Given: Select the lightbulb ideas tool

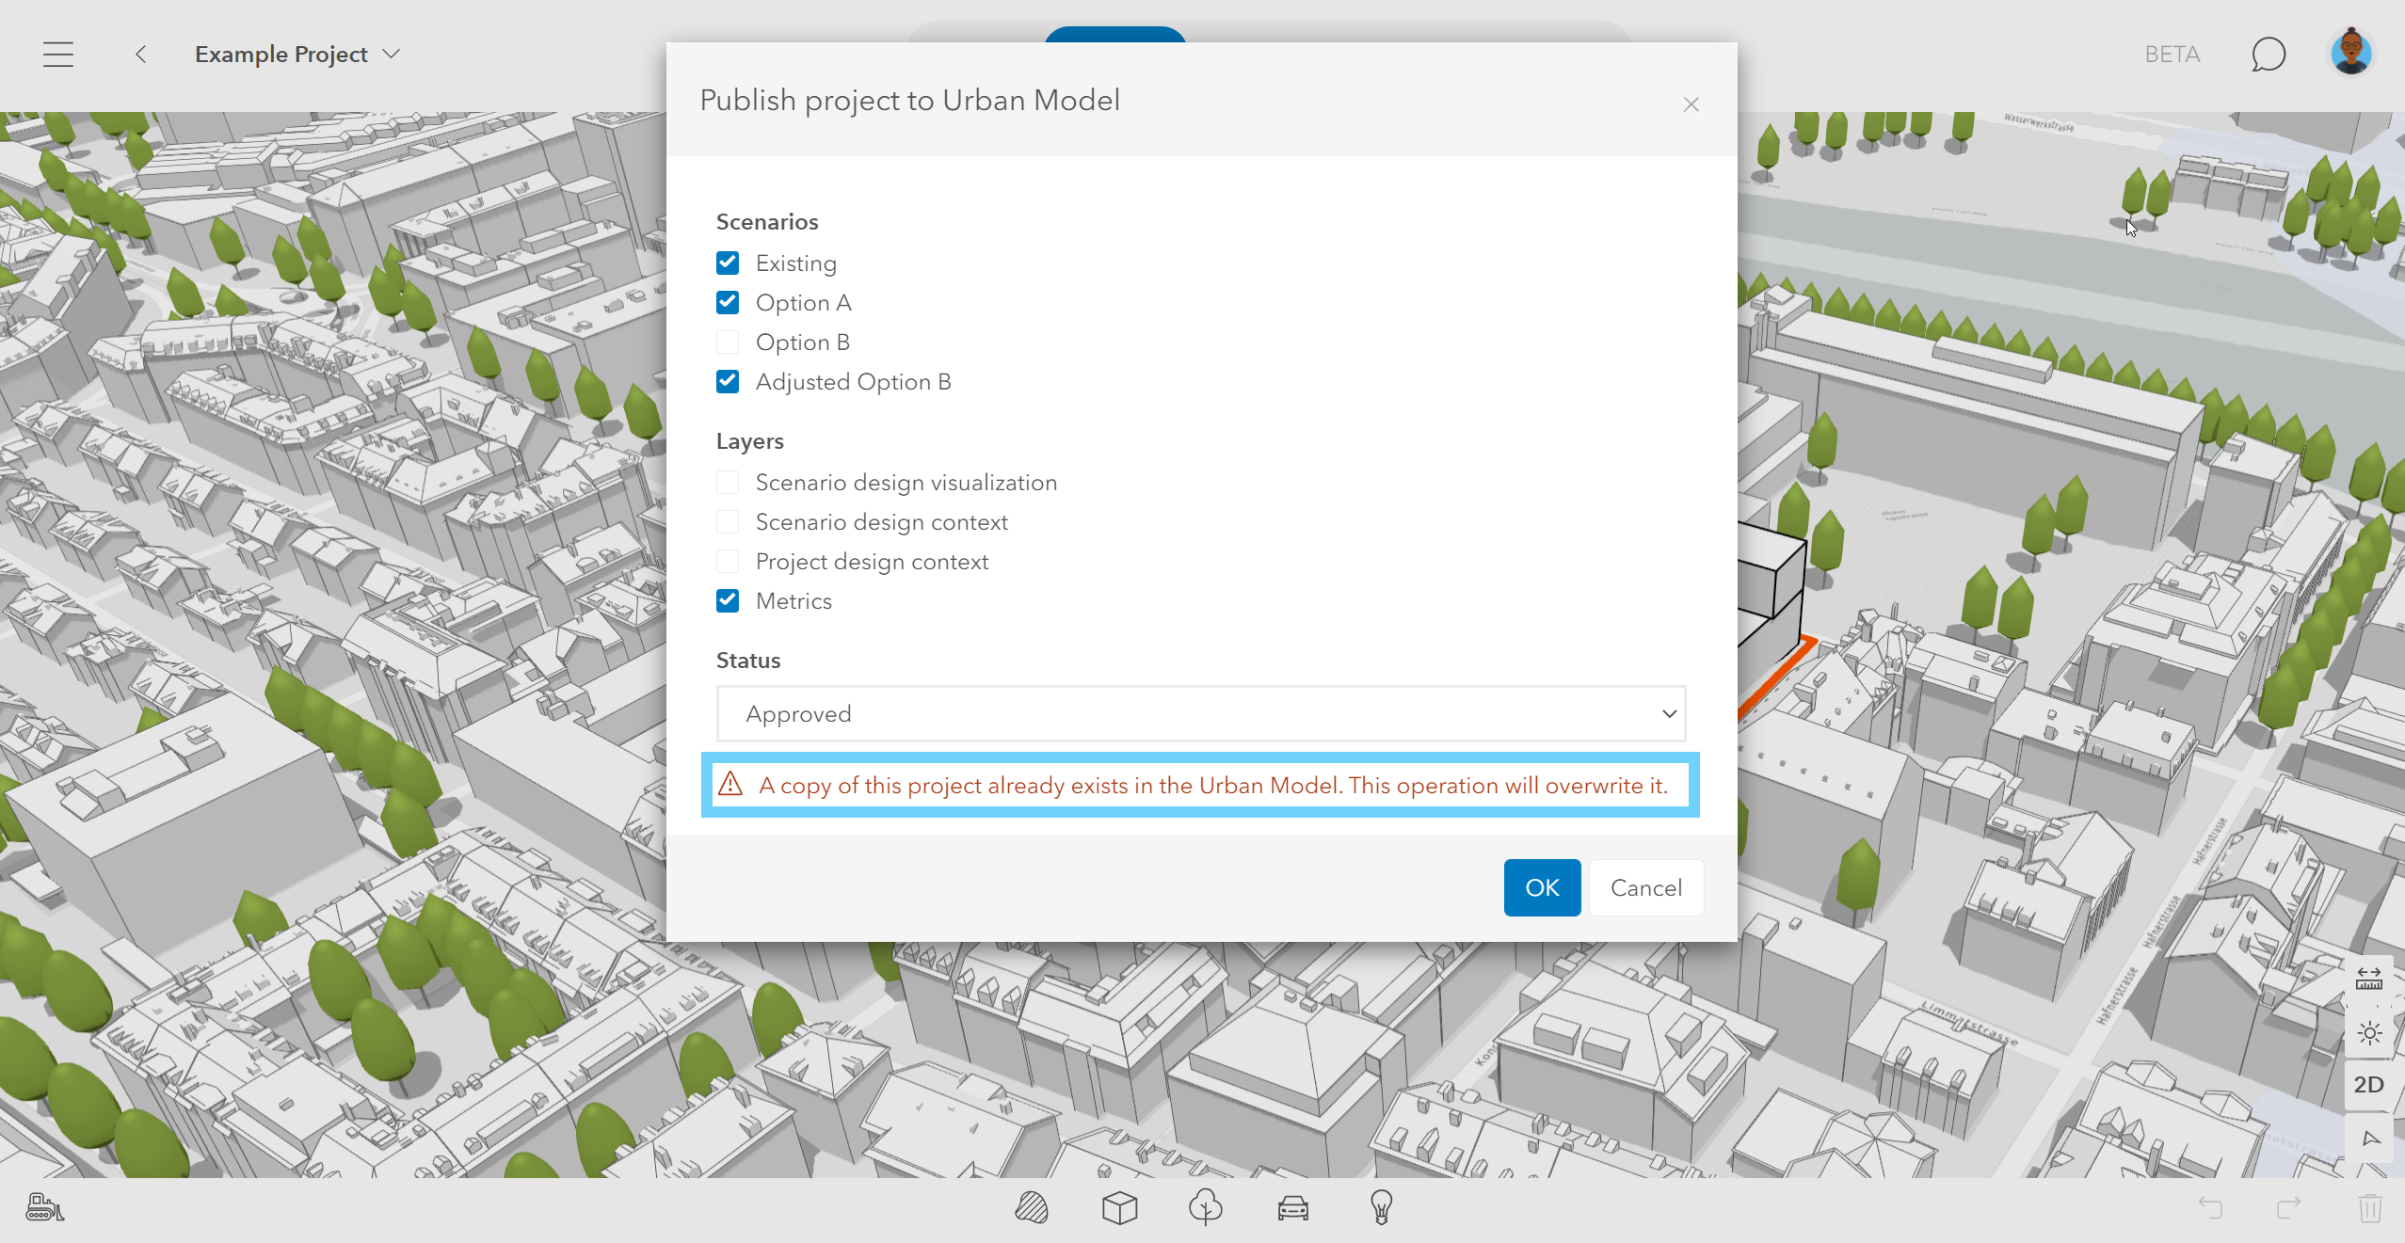Looking at the screenshot, I should coord(1380,1207).
